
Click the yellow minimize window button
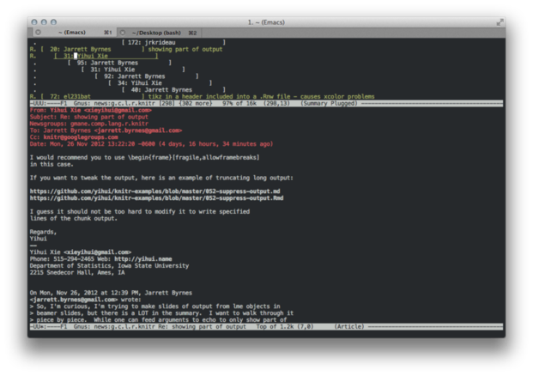pos(44,21)
